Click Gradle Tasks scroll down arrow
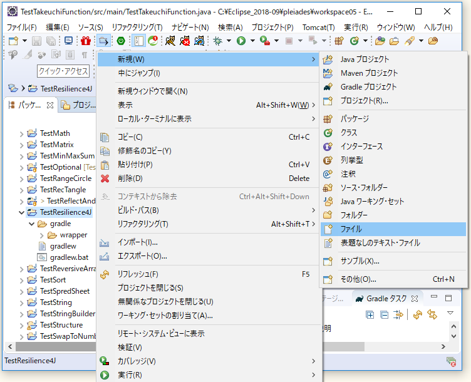Viewport: 471px width, 382px height. (453, 336)
